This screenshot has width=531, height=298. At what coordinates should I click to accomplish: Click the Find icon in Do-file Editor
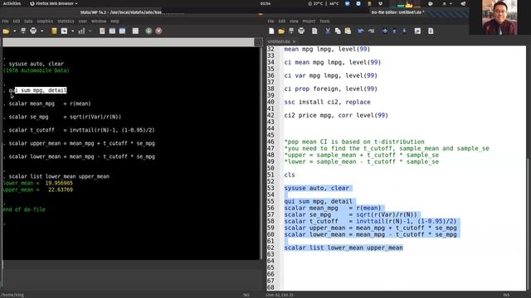[x=314, y=31]
